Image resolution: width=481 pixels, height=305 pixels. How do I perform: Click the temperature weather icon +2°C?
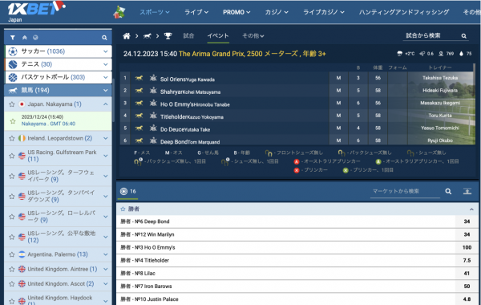pos(399,54)
